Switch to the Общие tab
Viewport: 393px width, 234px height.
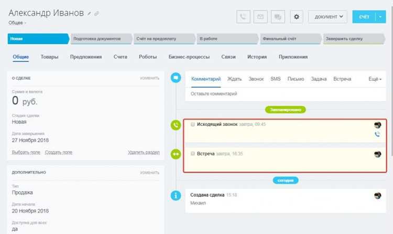(x=21, y=57)
